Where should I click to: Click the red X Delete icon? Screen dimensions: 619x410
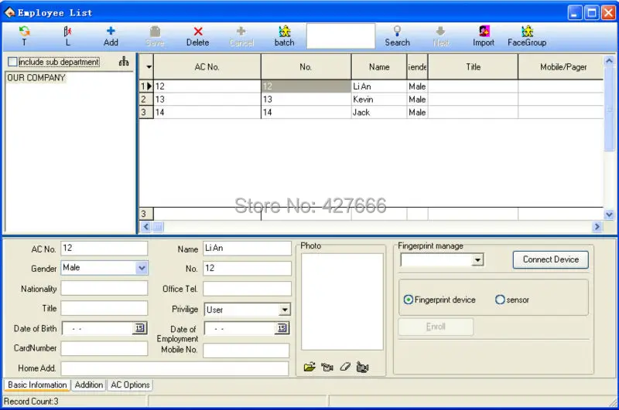(198, 31)
